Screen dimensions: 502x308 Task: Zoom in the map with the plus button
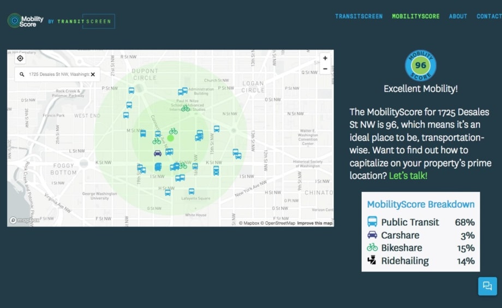point(325,58)
